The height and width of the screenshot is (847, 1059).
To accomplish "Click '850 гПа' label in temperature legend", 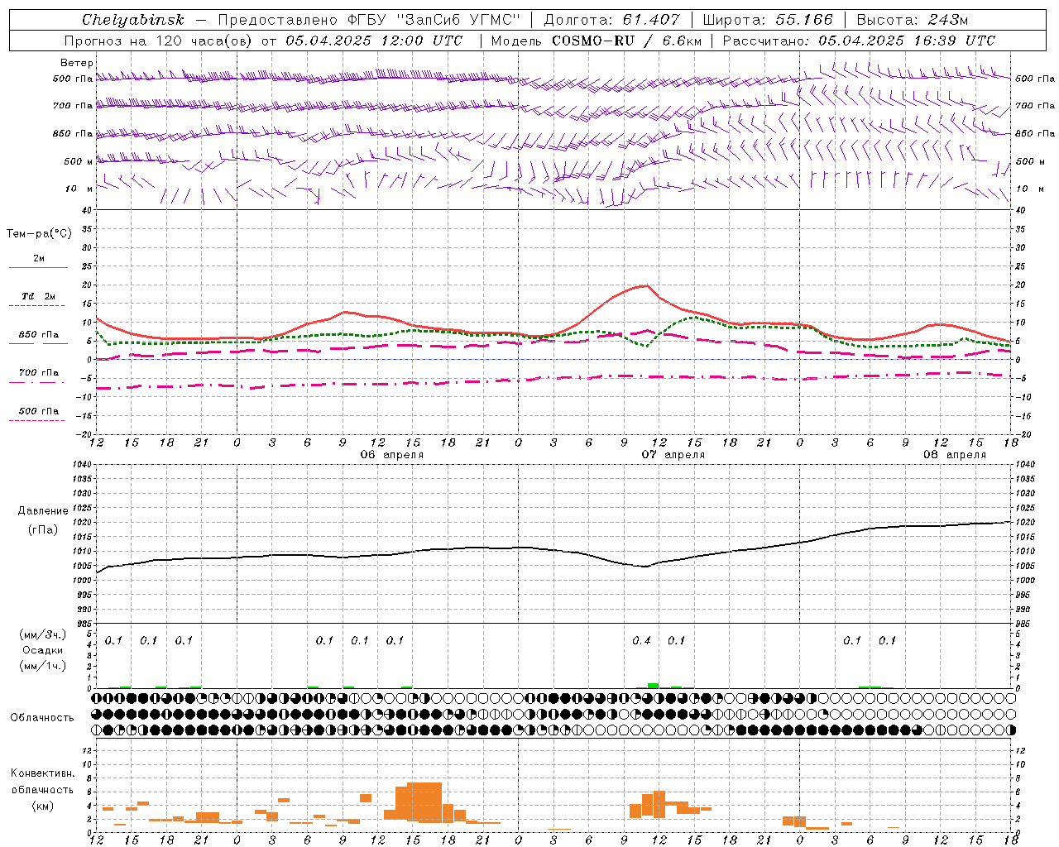I will tap(39, 335).
